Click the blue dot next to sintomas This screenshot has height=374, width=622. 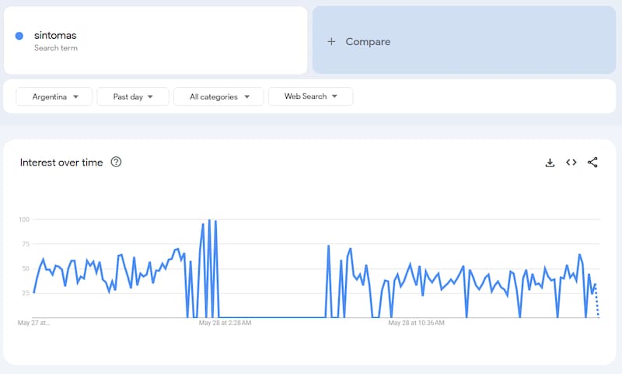19,36
